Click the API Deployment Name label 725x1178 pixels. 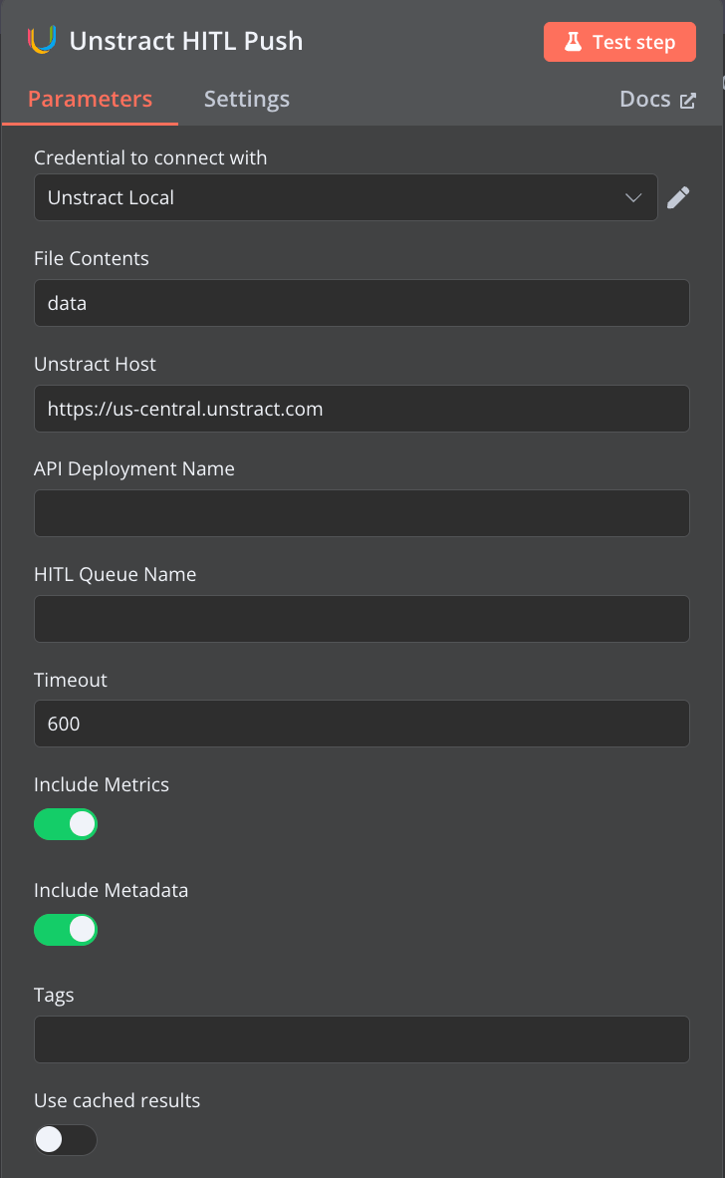click(134, 468)
